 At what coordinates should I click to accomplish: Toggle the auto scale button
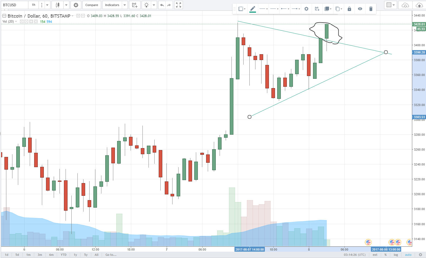[408, 255]
